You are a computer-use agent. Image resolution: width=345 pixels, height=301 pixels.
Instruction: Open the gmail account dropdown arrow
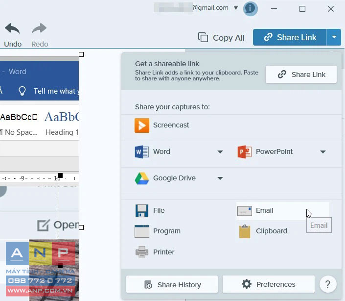pos(236,8)
